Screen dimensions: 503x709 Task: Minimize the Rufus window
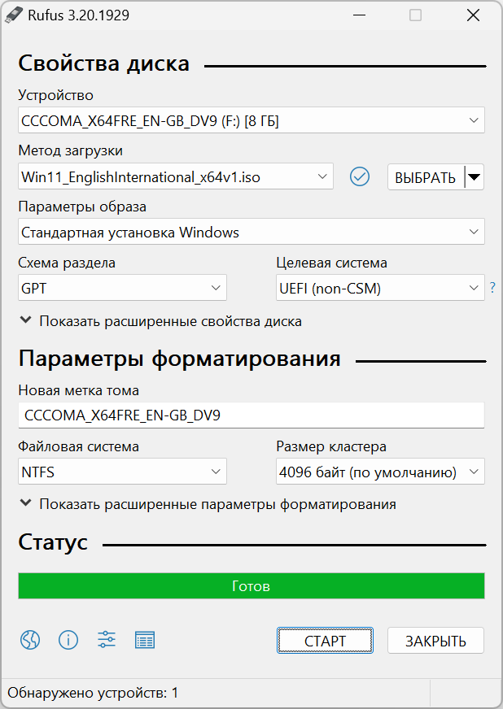[x=359, y=15]
